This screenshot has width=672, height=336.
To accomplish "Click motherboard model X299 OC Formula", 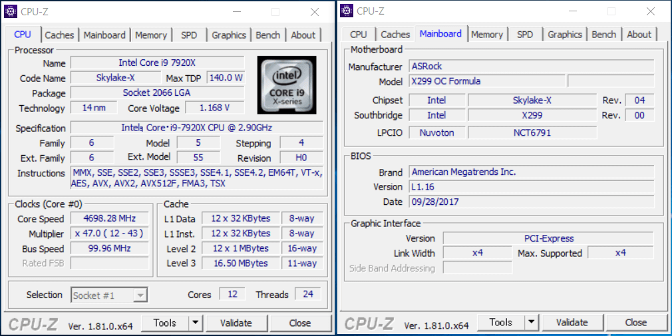I will click(487, 81).
